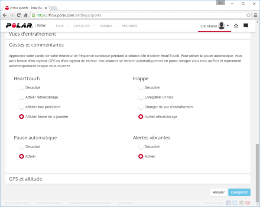The height and width of the screenshot is (207, 260).
Task: Select HeartTouch Désactivé option
Action: [21, 87]
